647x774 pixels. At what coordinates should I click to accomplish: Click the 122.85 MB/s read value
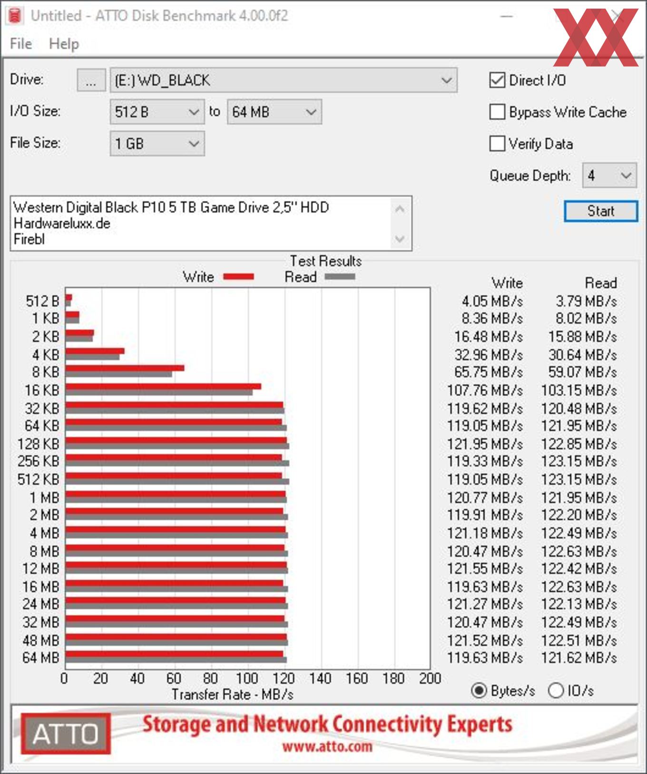pyautogui.click(x=579, y=444)
